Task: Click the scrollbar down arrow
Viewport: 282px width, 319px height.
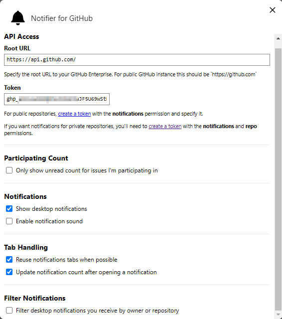Action: [278, 315]
